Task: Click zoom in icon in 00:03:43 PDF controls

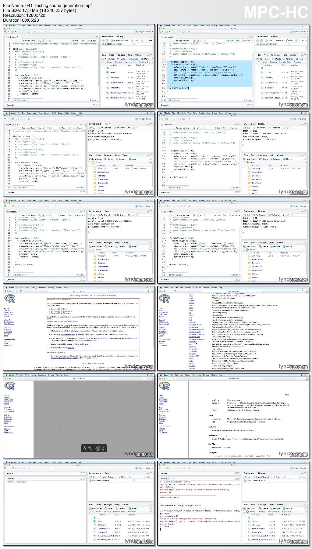Action: click(x=90, y=448)
